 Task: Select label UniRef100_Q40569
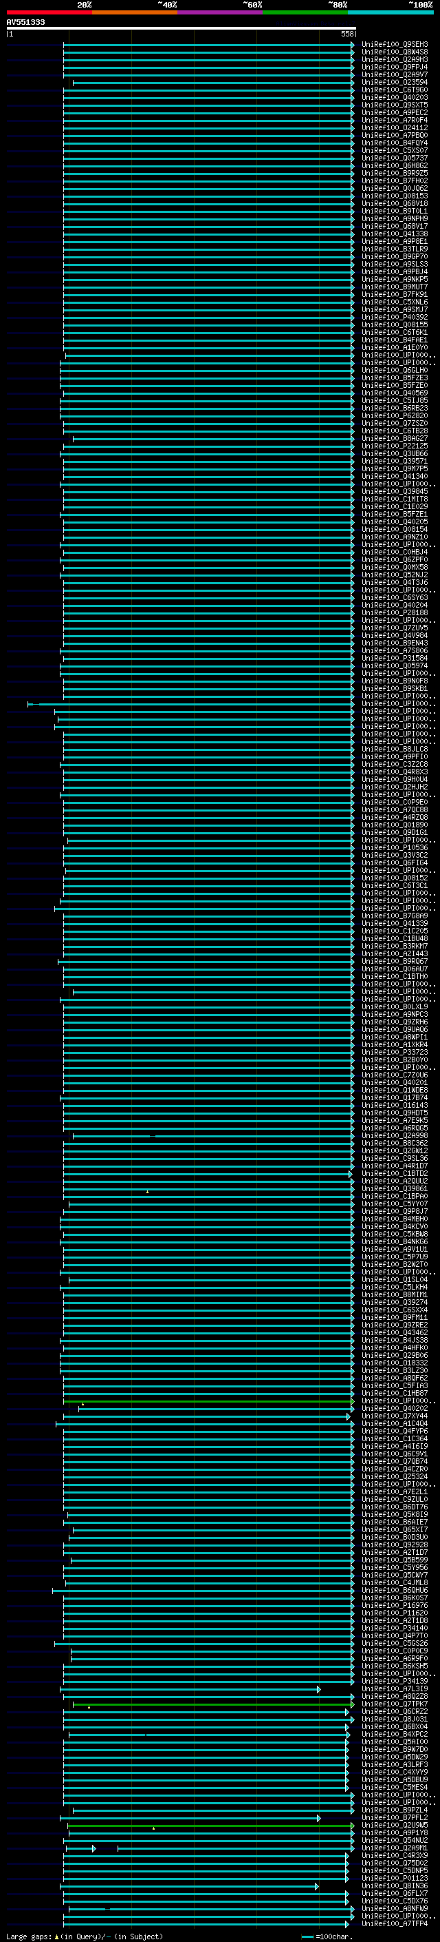[395, 393]
